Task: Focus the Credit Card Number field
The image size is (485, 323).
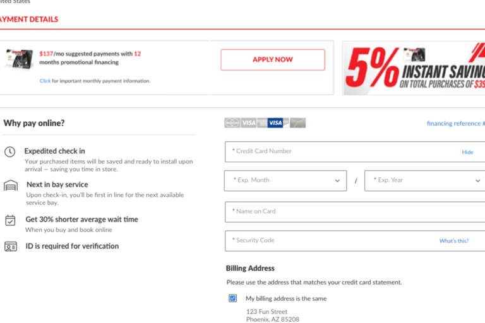Action: (355, 152)
